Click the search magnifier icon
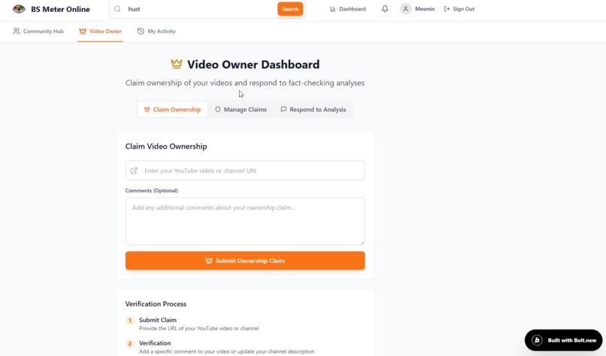This screenshot has width=606, height=356. [x=117, y=9]
